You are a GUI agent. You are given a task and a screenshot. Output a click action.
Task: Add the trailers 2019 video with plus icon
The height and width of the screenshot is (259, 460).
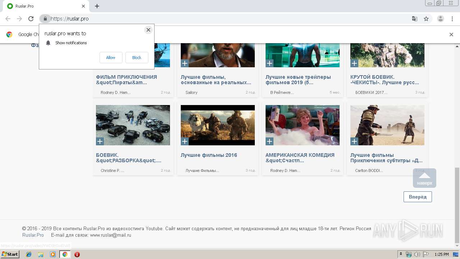270,63
